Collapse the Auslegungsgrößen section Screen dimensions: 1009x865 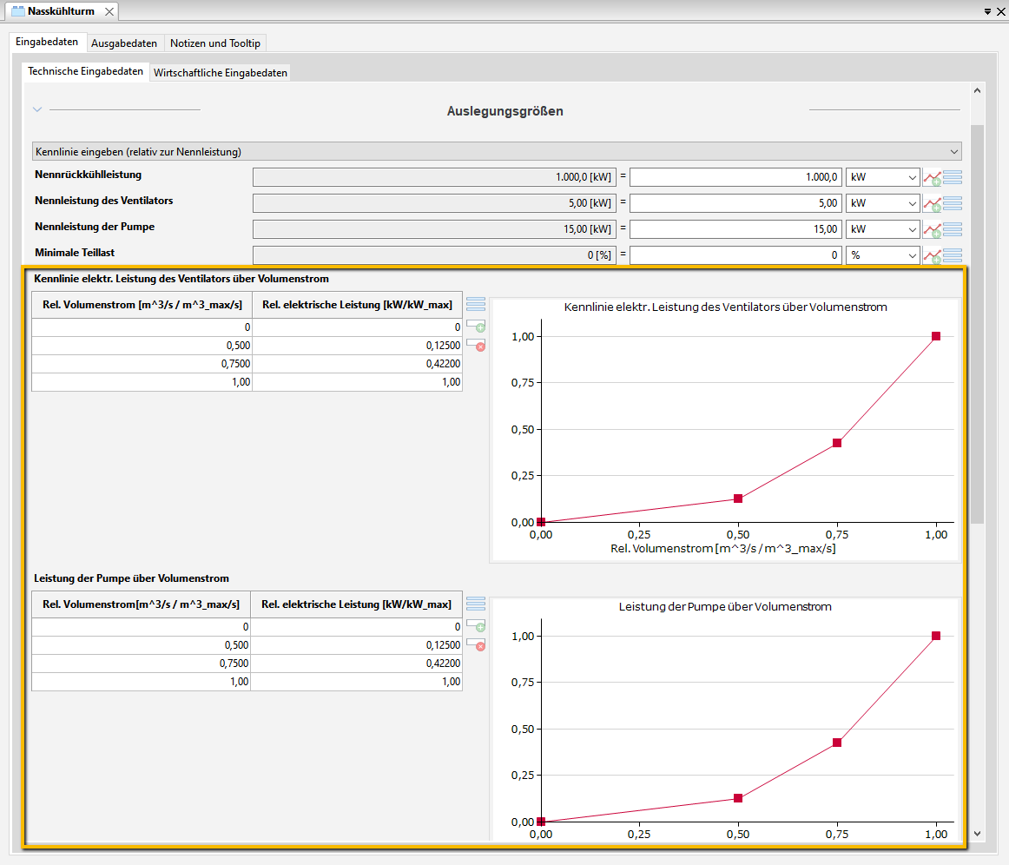(37, 109)
